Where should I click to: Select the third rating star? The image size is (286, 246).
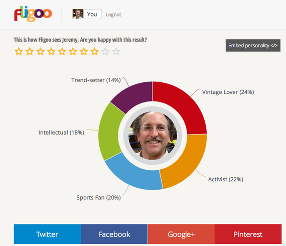click(x=41, y=52)
